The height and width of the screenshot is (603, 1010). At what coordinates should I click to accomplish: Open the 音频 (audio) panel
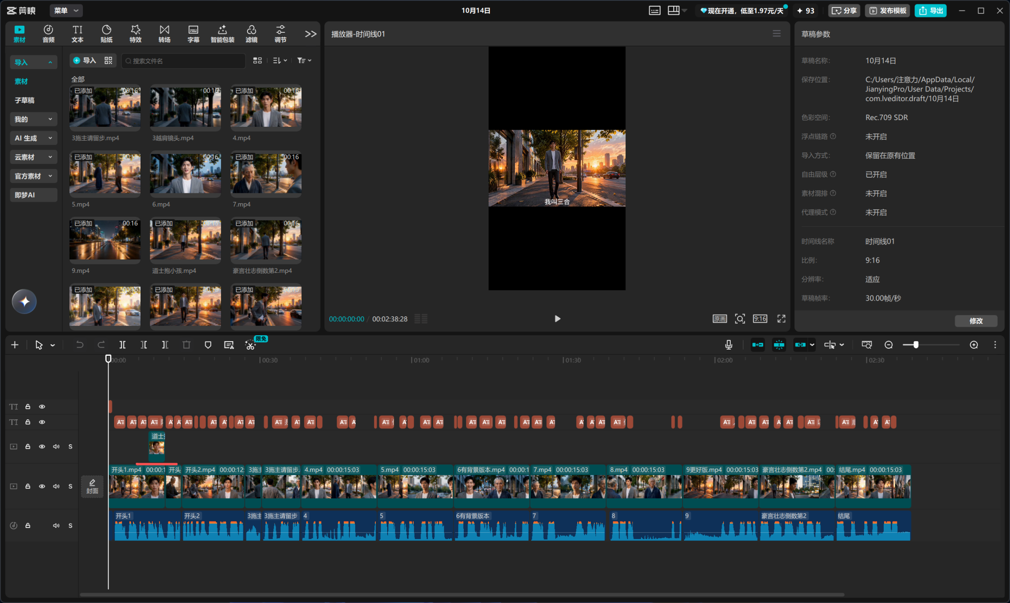(x=48, y=34)
